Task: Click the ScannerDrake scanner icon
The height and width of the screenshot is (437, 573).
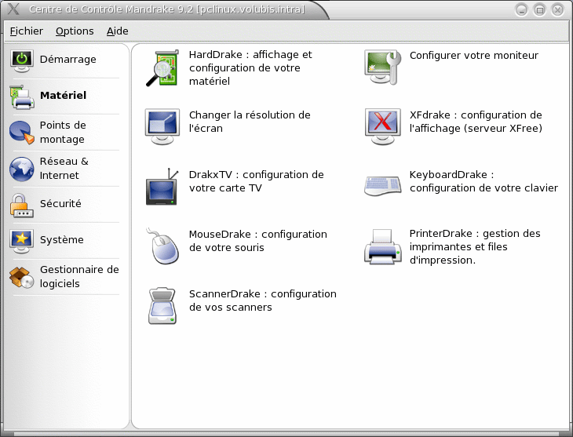Action: pyautogui.click(x=162, y=305)
